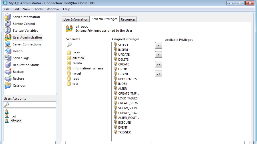Click the TRIGGER privilege key icon

(116, 132)
